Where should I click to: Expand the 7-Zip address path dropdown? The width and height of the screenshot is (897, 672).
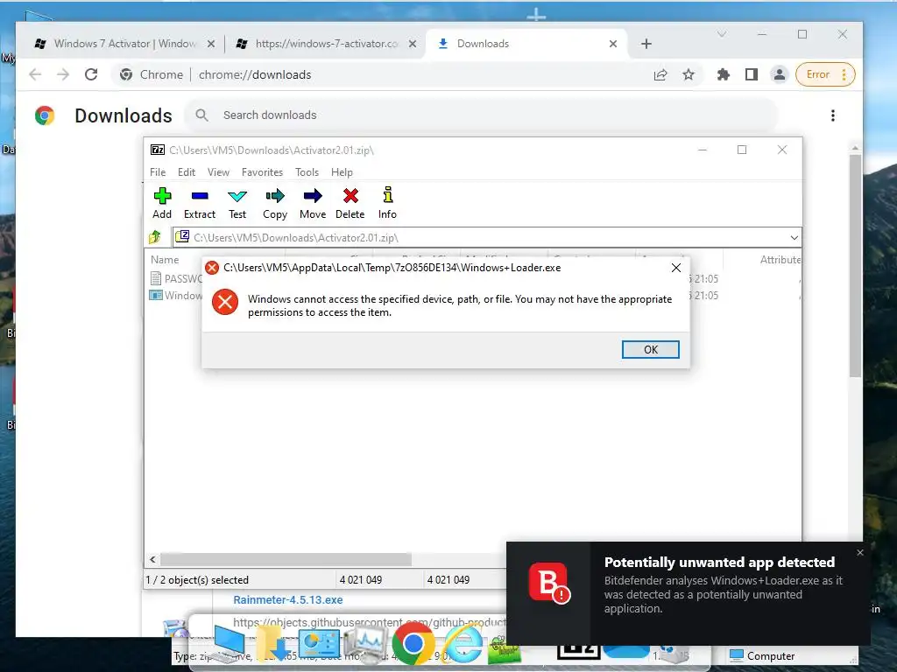coord(794,237)
